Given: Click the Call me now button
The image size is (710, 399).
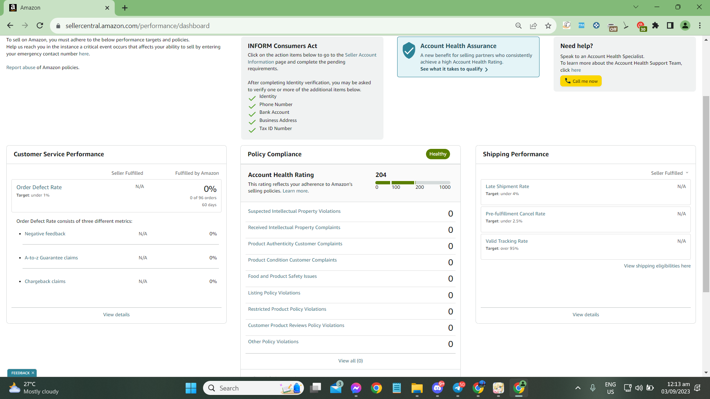Looking at the screenshot, I should (x=581, y=81).
